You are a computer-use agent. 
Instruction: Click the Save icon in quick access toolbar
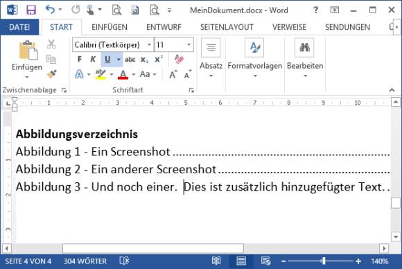point(31,10)
